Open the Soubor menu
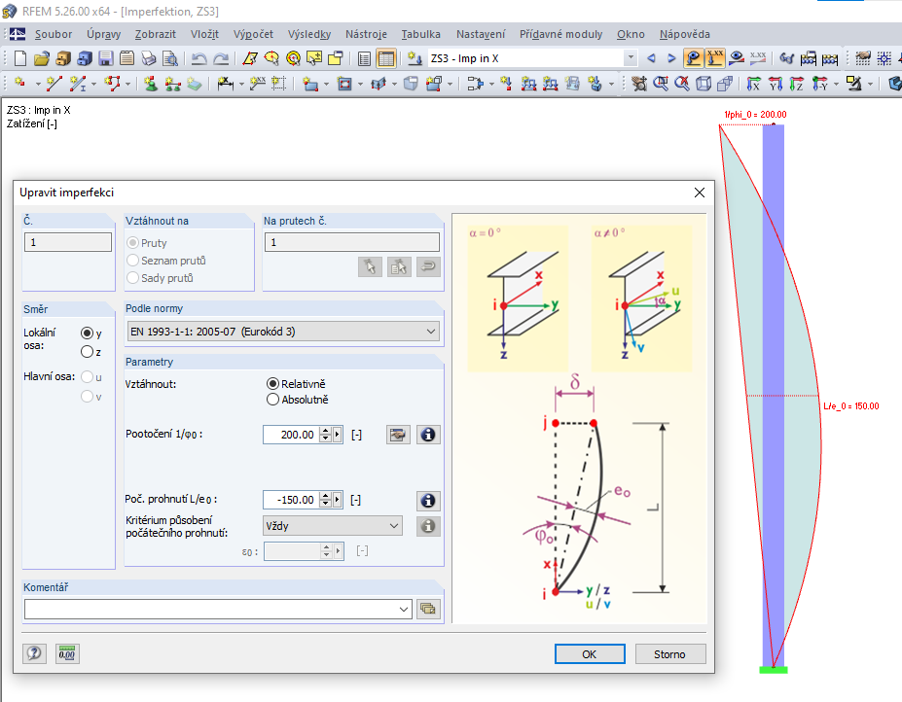 point(53,34)
